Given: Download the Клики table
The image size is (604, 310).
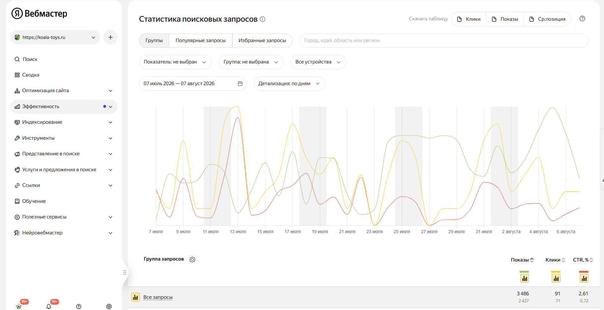Looking at the screenshot, I should point(469,19).
